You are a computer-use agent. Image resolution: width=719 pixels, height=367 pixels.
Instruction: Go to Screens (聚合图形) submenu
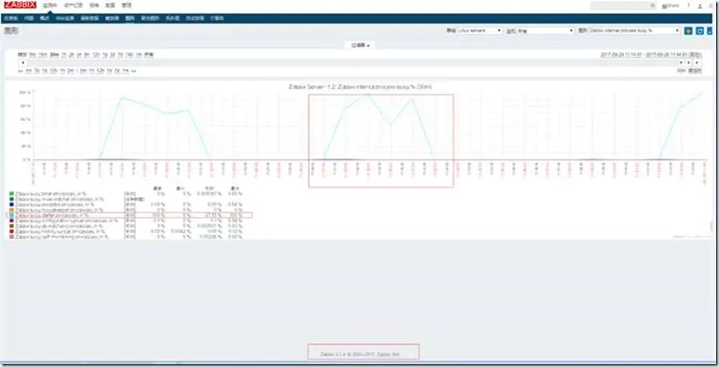(150, 19)
